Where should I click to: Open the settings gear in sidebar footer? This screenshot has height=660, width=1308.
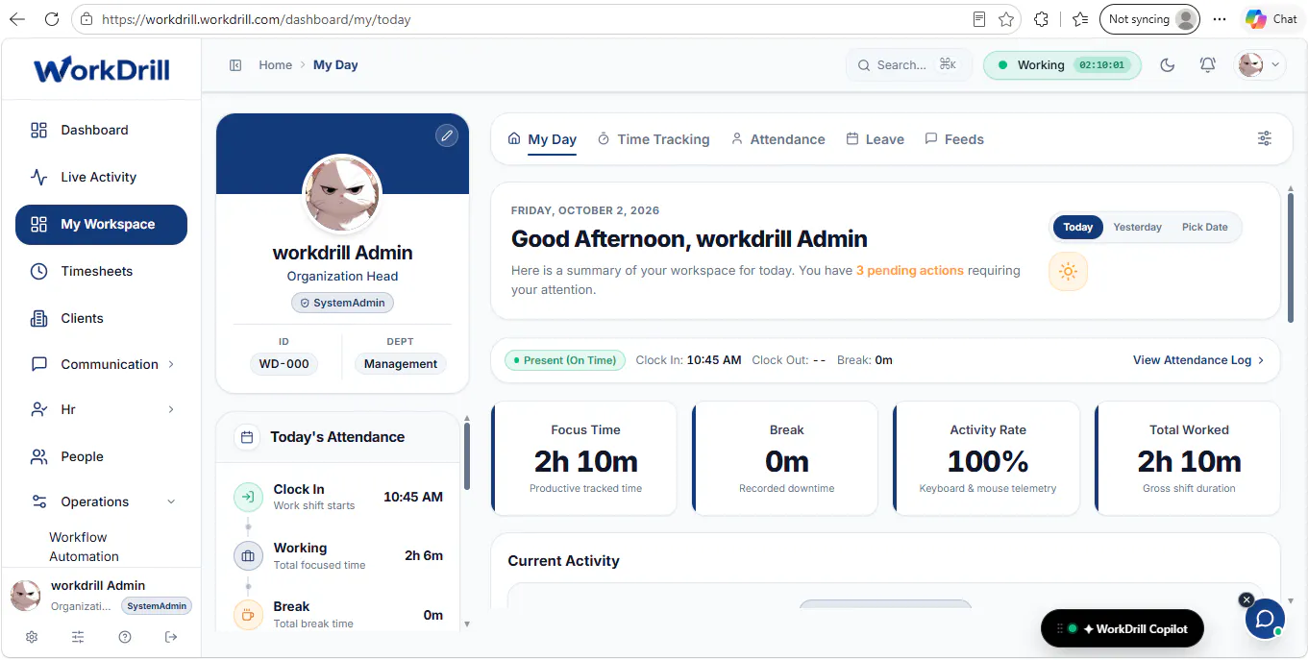point(32,637)
